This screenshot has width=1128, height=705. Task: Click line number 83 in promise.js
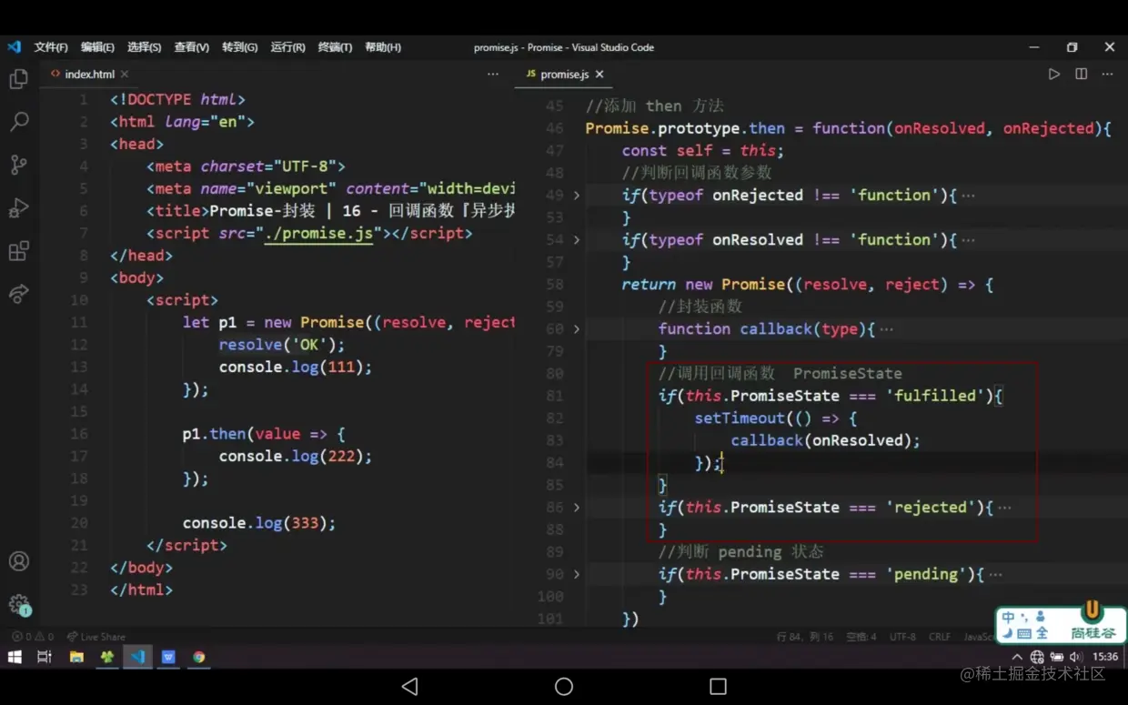pyautogui.click(x=554, y=440)
